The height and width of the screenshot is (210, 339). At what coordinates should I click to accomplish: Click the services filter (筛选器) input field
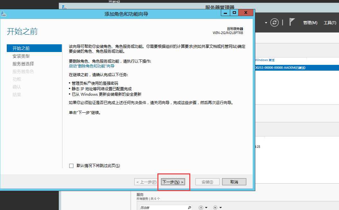pos(163,207)
